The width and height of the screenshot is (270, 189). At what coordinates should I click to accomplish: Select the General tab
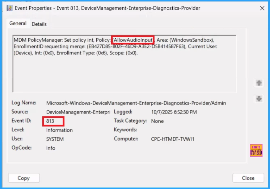point(18,24)
